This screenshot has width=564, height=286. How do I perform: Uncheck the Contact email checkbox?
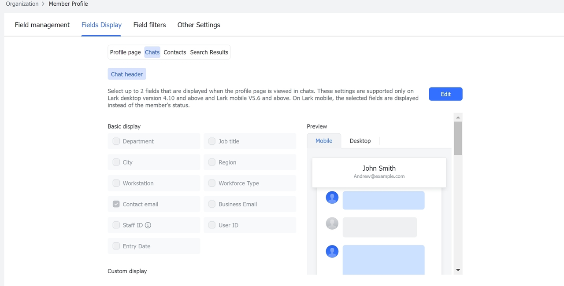point(116,204)
